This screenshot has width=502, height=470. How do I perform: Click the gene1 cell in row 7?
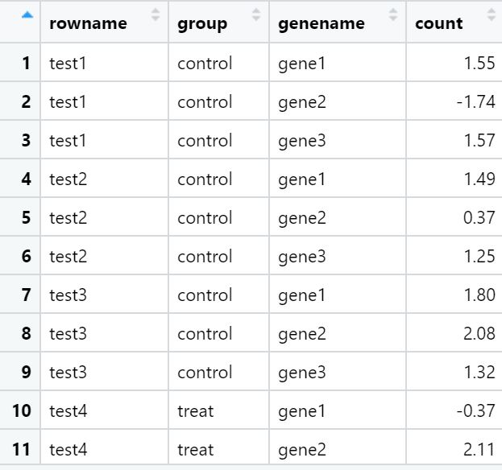tap(302, 295)
